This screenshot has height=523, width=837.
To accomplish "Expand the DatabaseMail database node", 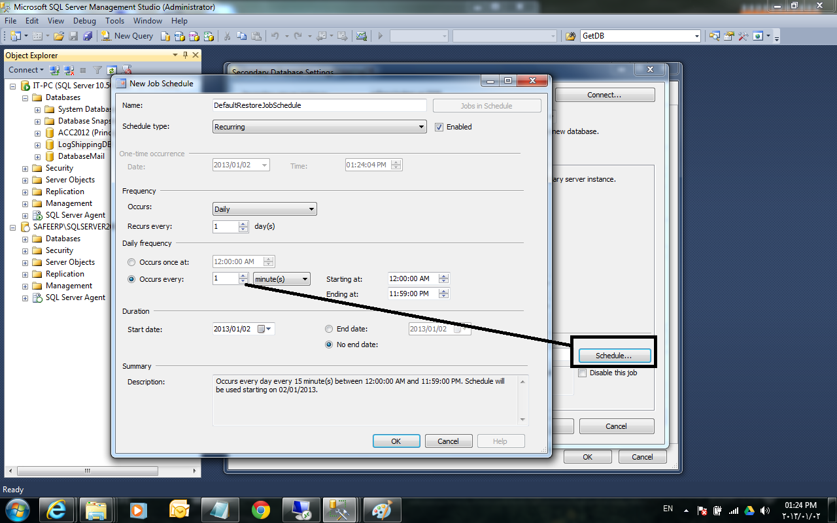I will [38, 156].
